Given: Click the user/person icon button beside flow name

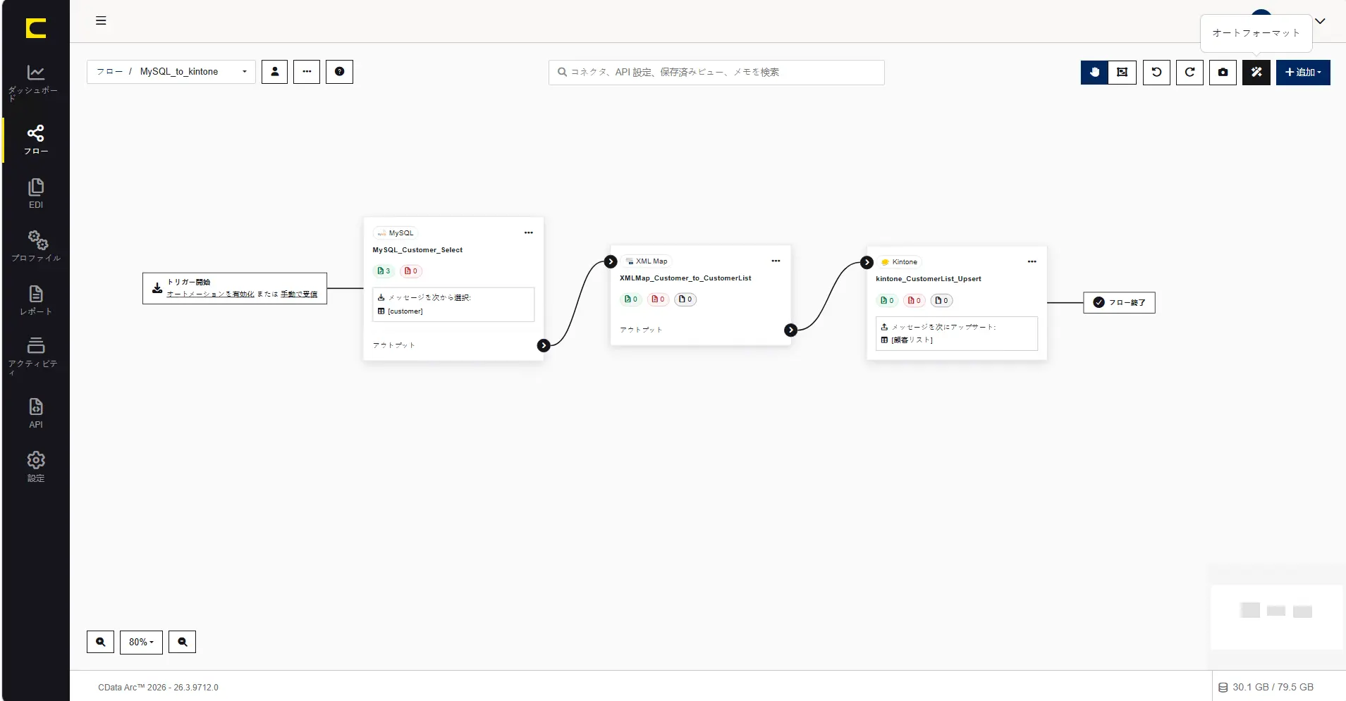Looking at the screenshot, I should [274, 72].
